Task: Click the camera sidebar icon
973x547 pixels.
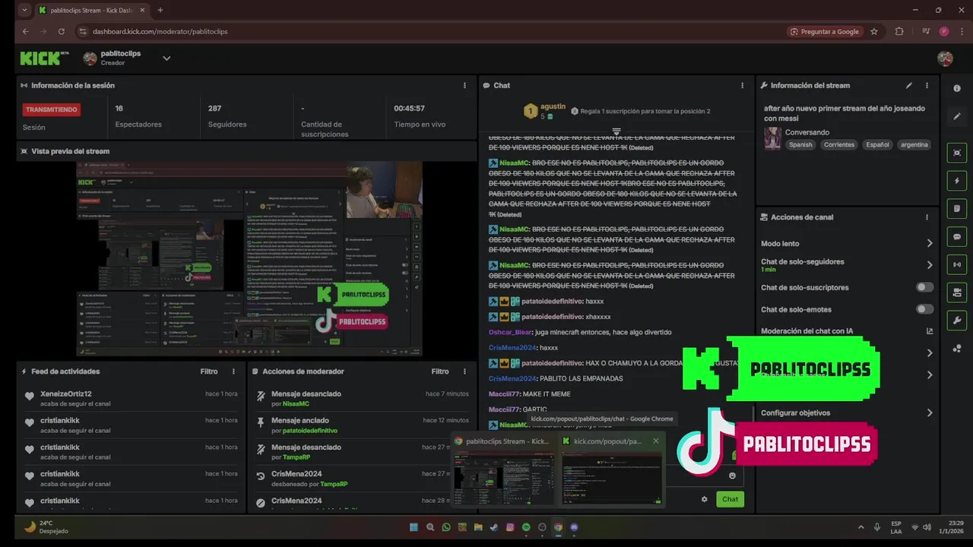Action: click(x=956, y=292)
